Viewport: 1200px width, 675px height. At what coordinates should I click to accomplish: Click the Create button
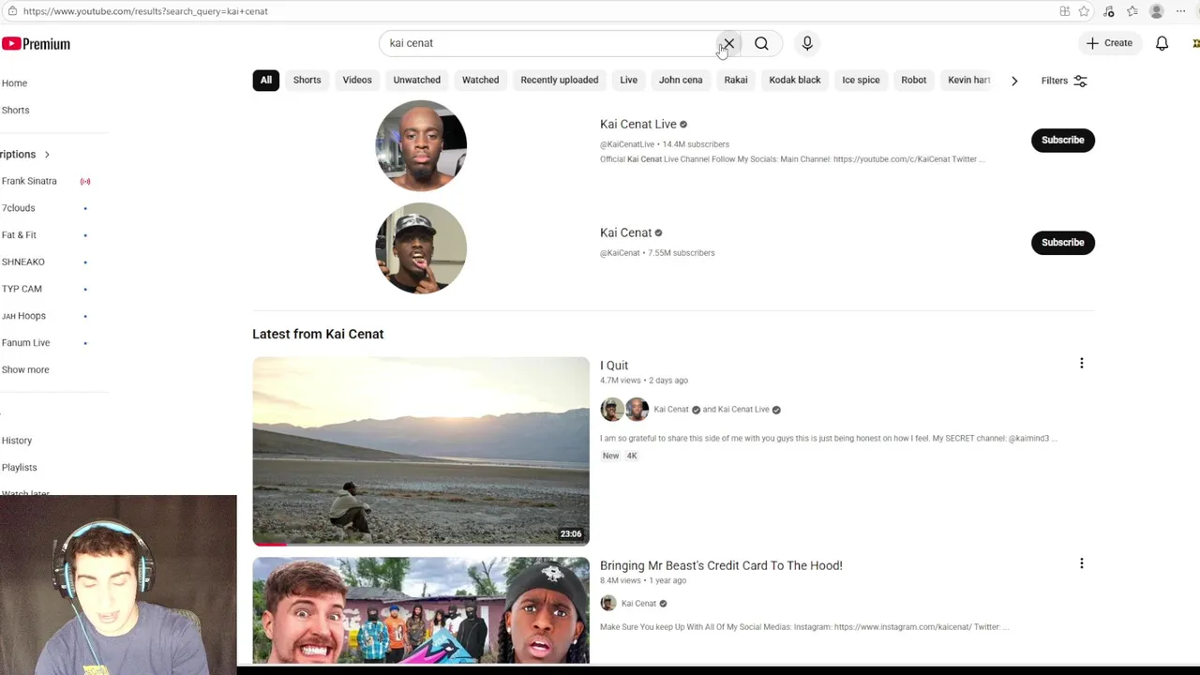(x=1109, y=43)
